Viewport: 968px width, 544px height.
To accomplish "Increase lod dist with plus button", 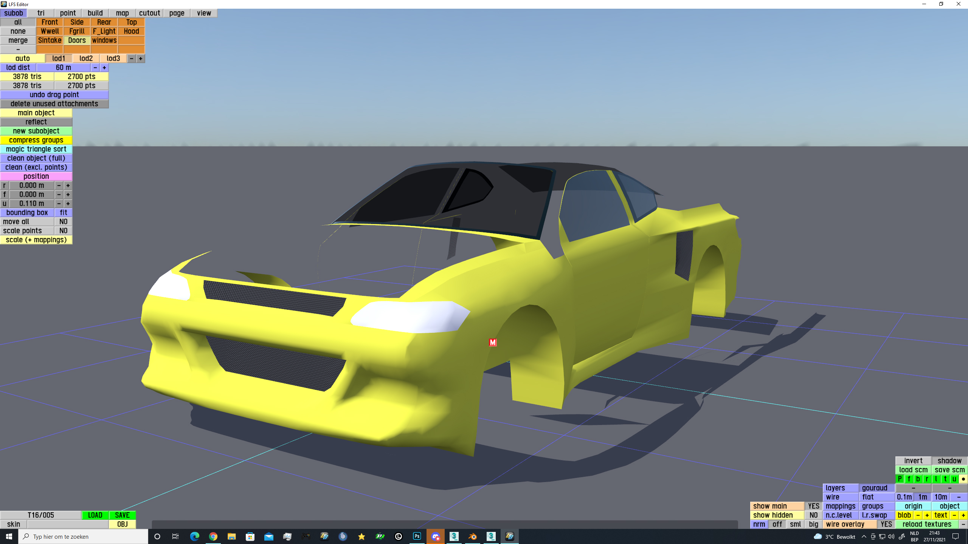I will [x=104, y=68].
